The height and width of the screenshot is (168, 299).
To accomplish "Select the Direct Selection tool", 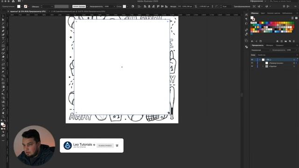I will [x=3, y=20].
